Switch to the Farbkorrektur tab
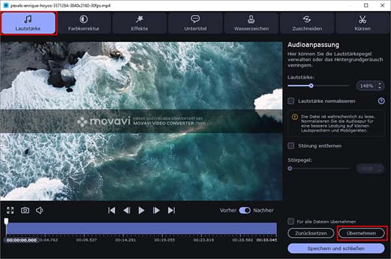The height and width of the screenshot is (259, 391). 84,23
